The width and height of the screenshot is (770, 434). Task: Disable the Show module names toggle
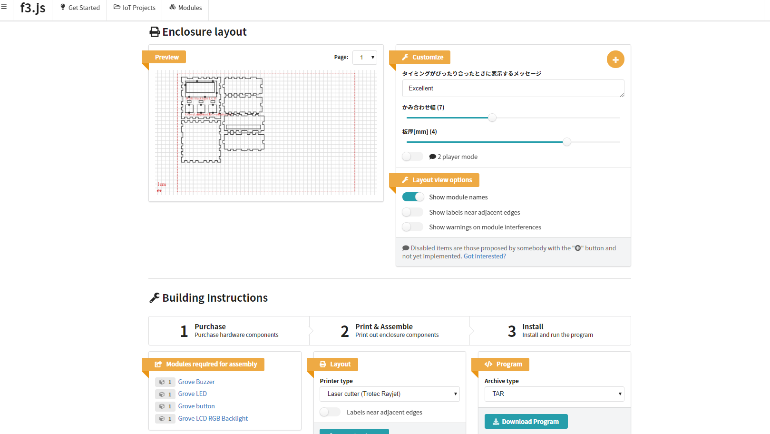tap(412, 197)
